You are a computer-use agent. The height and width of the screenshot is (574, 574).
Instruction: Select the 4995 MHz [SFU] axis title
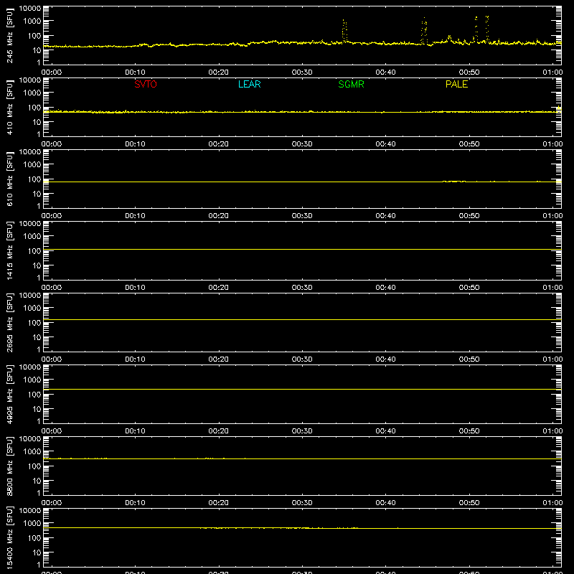point(9,394)
